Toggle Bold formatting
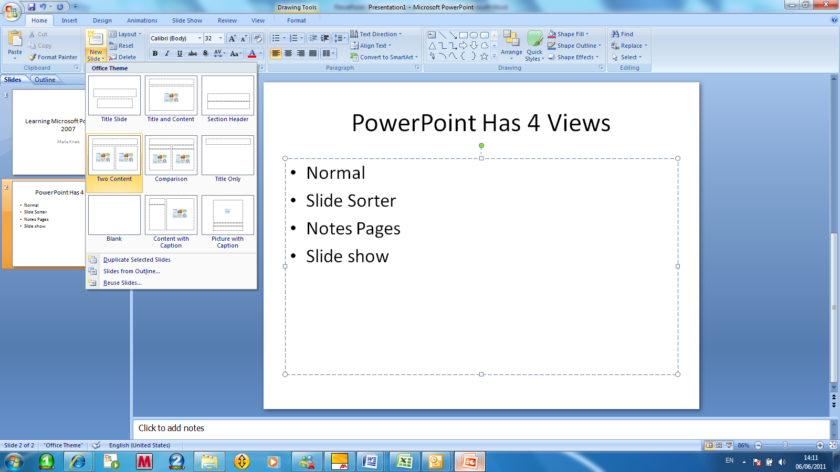840x472 pixels. (155, 53)
